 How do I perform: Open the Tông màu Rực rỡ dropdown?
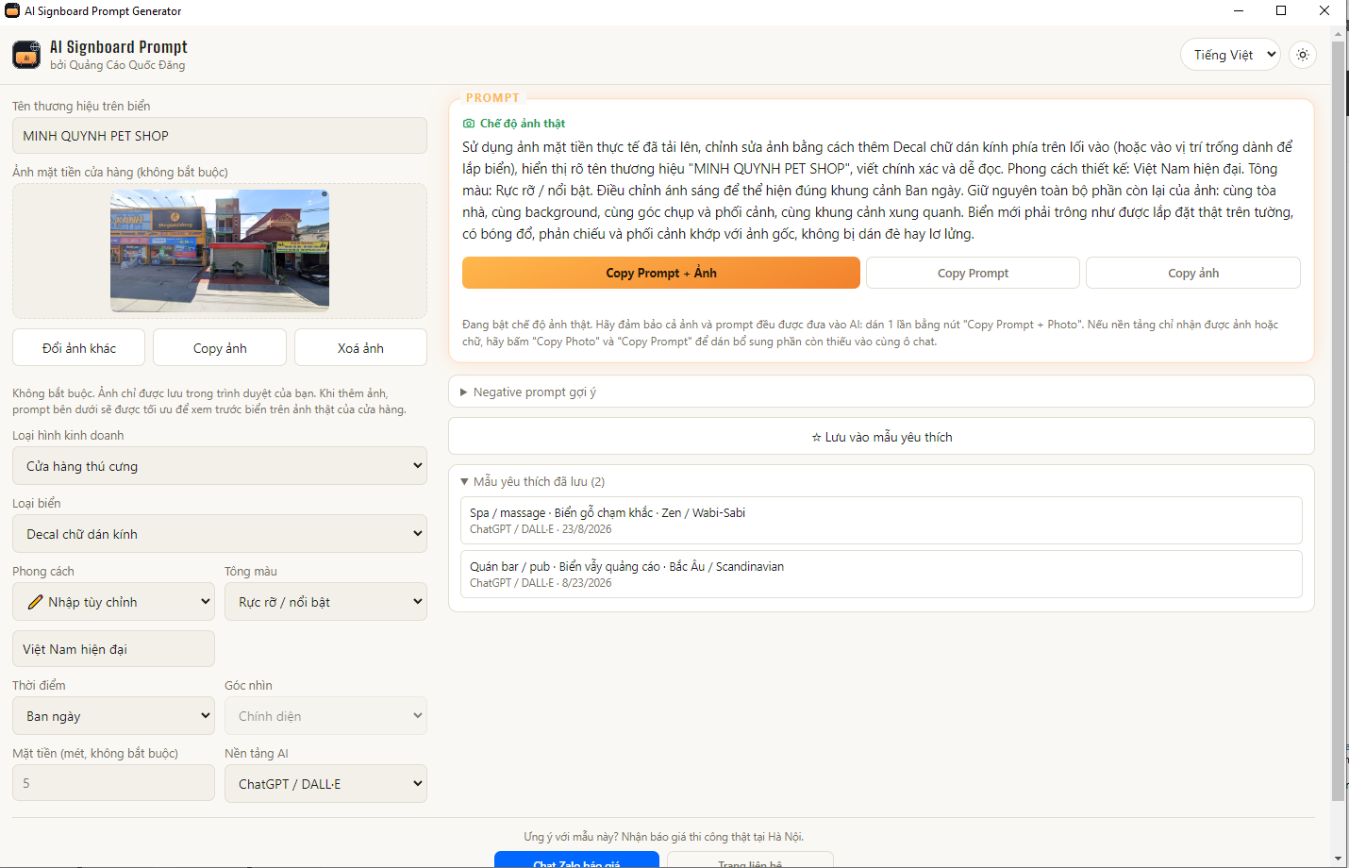coord(325,602)
